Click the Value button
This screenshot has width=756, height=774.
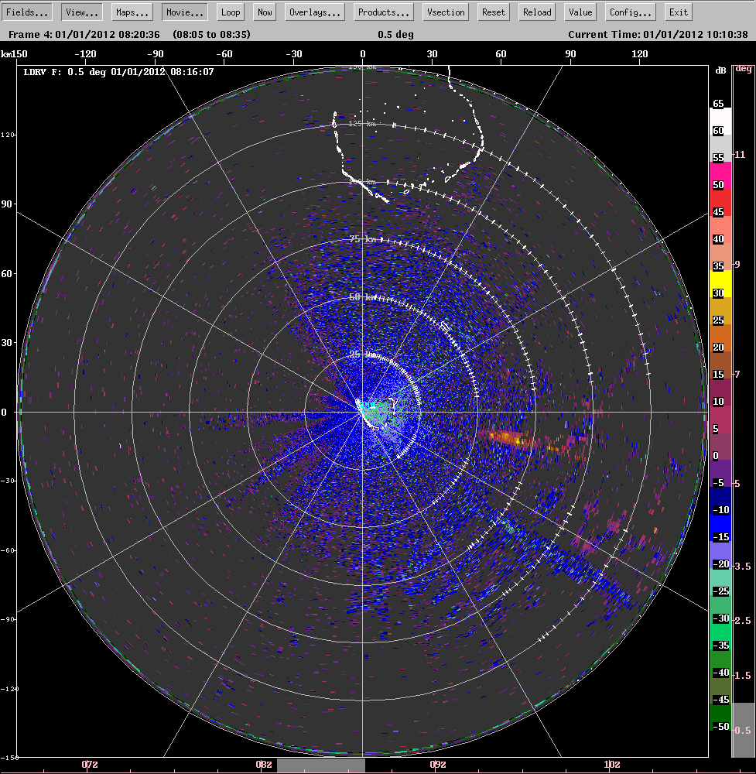tap(580, 12)
